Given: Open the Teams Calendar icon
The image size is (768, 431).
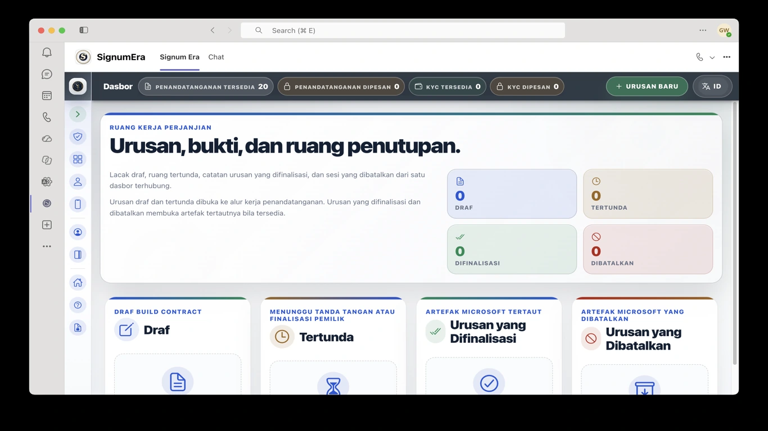Looking at the screenshot, I should click(x=47, y=95).
